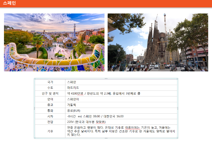Select the 전압 label cell
212x141 pixels.
(50, 122)
